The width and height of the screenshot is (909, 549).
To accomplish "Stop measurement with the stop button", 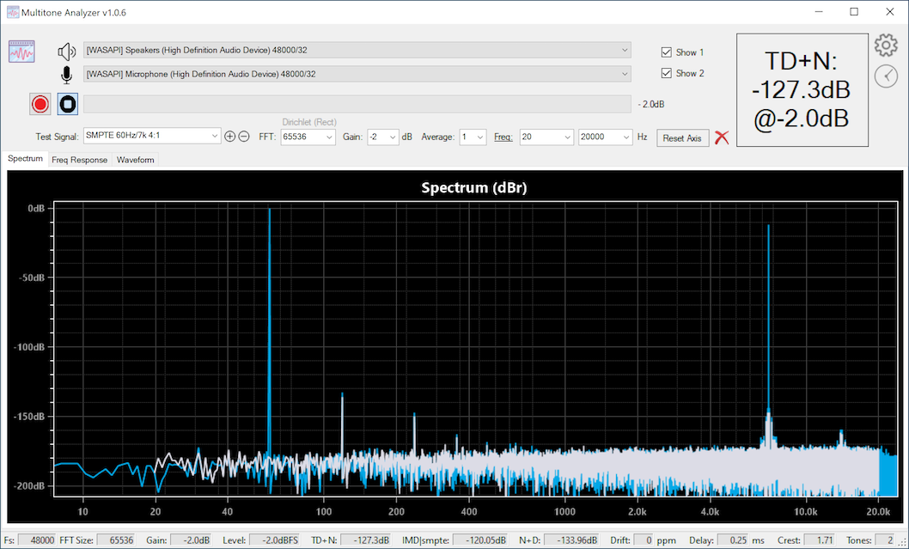I will point(67,104).
